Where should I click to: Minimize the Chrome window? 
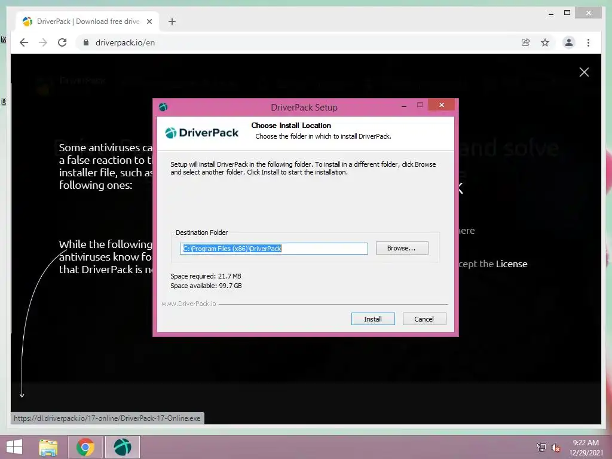550,13
